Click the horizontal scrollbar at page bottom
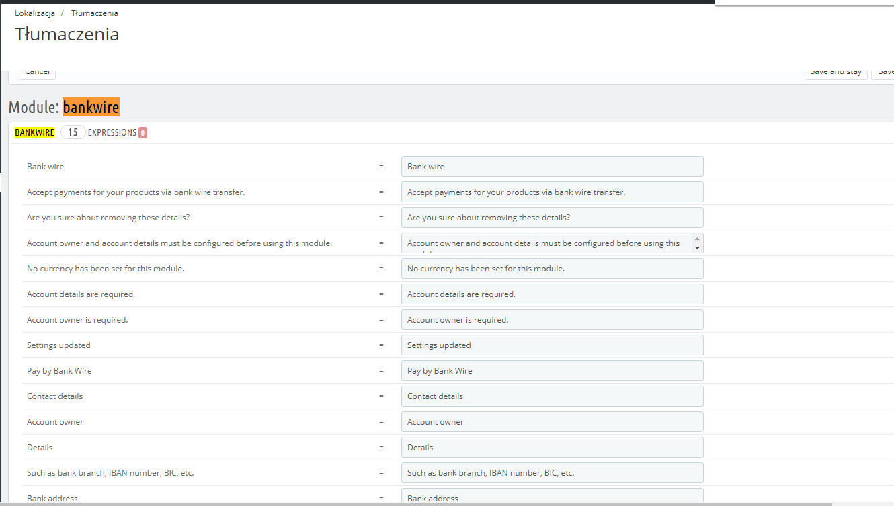 point(417,503)
